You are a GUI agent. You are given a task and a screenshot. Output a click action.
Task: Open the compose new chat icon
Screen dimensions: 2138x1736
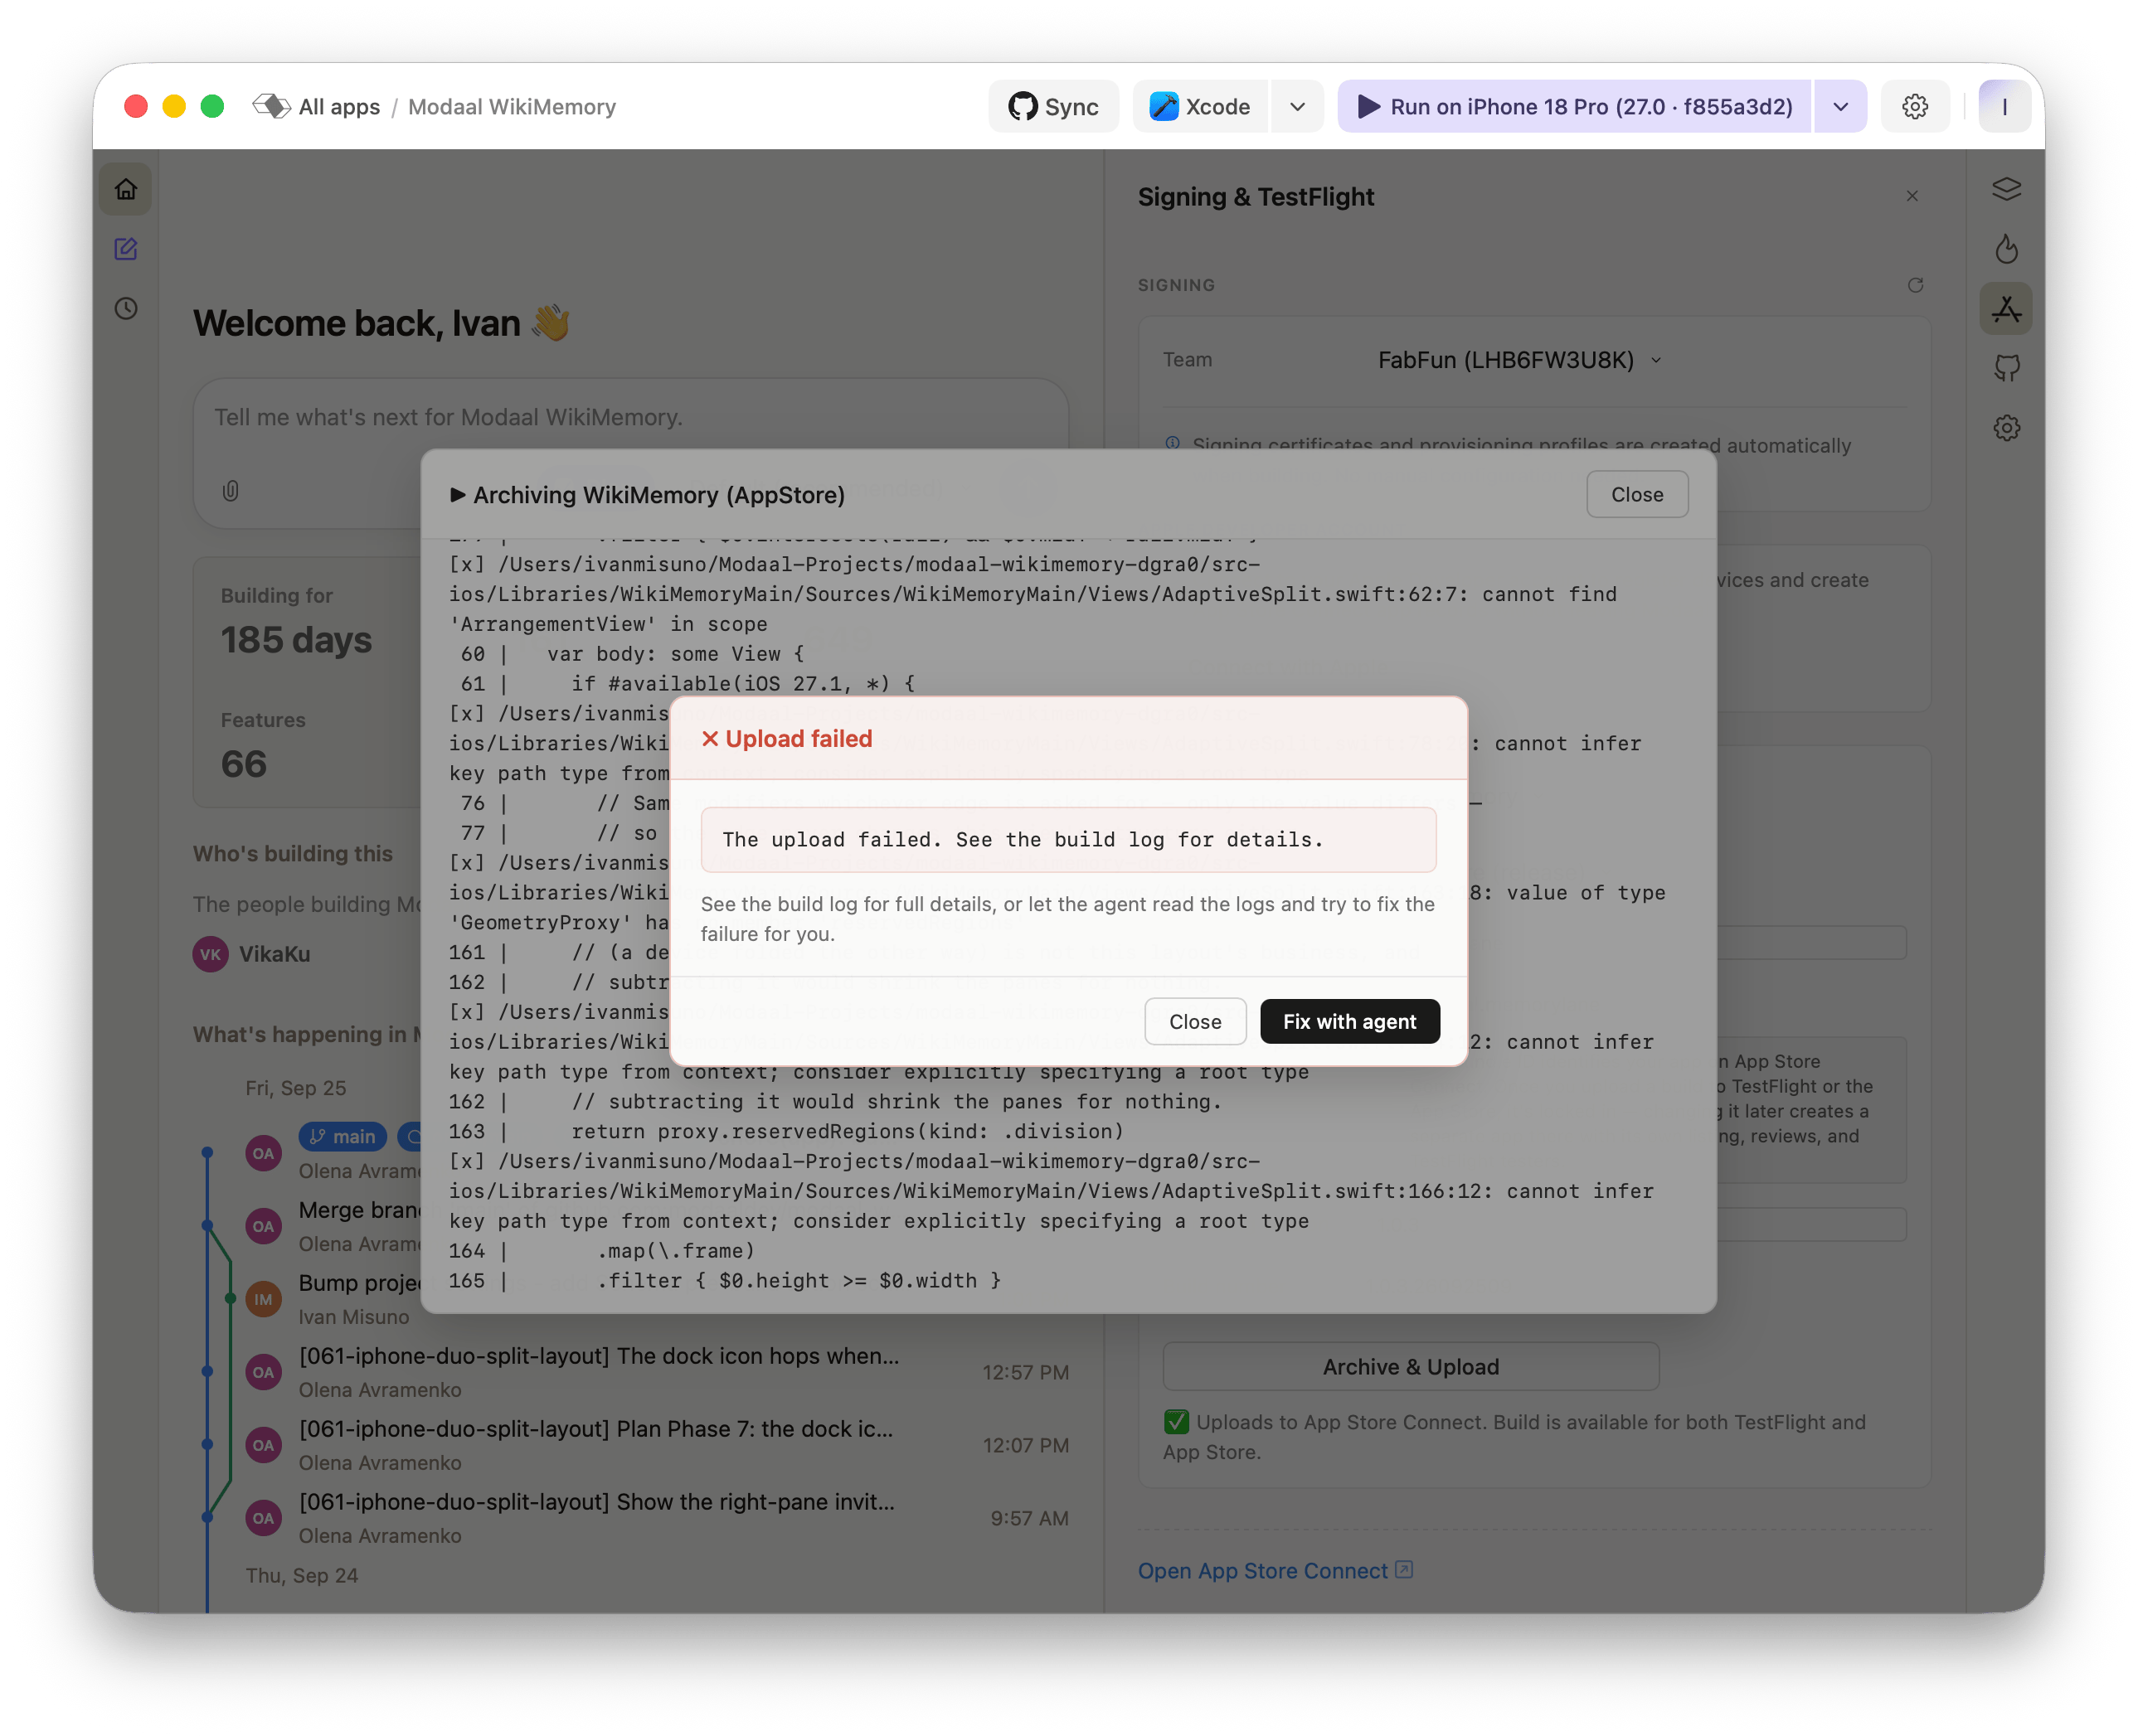[125, 249]
